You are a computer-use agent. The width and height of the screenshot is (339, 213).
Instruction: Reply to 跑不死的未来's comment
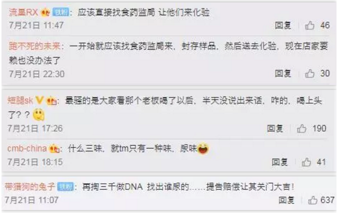point(283,74)
